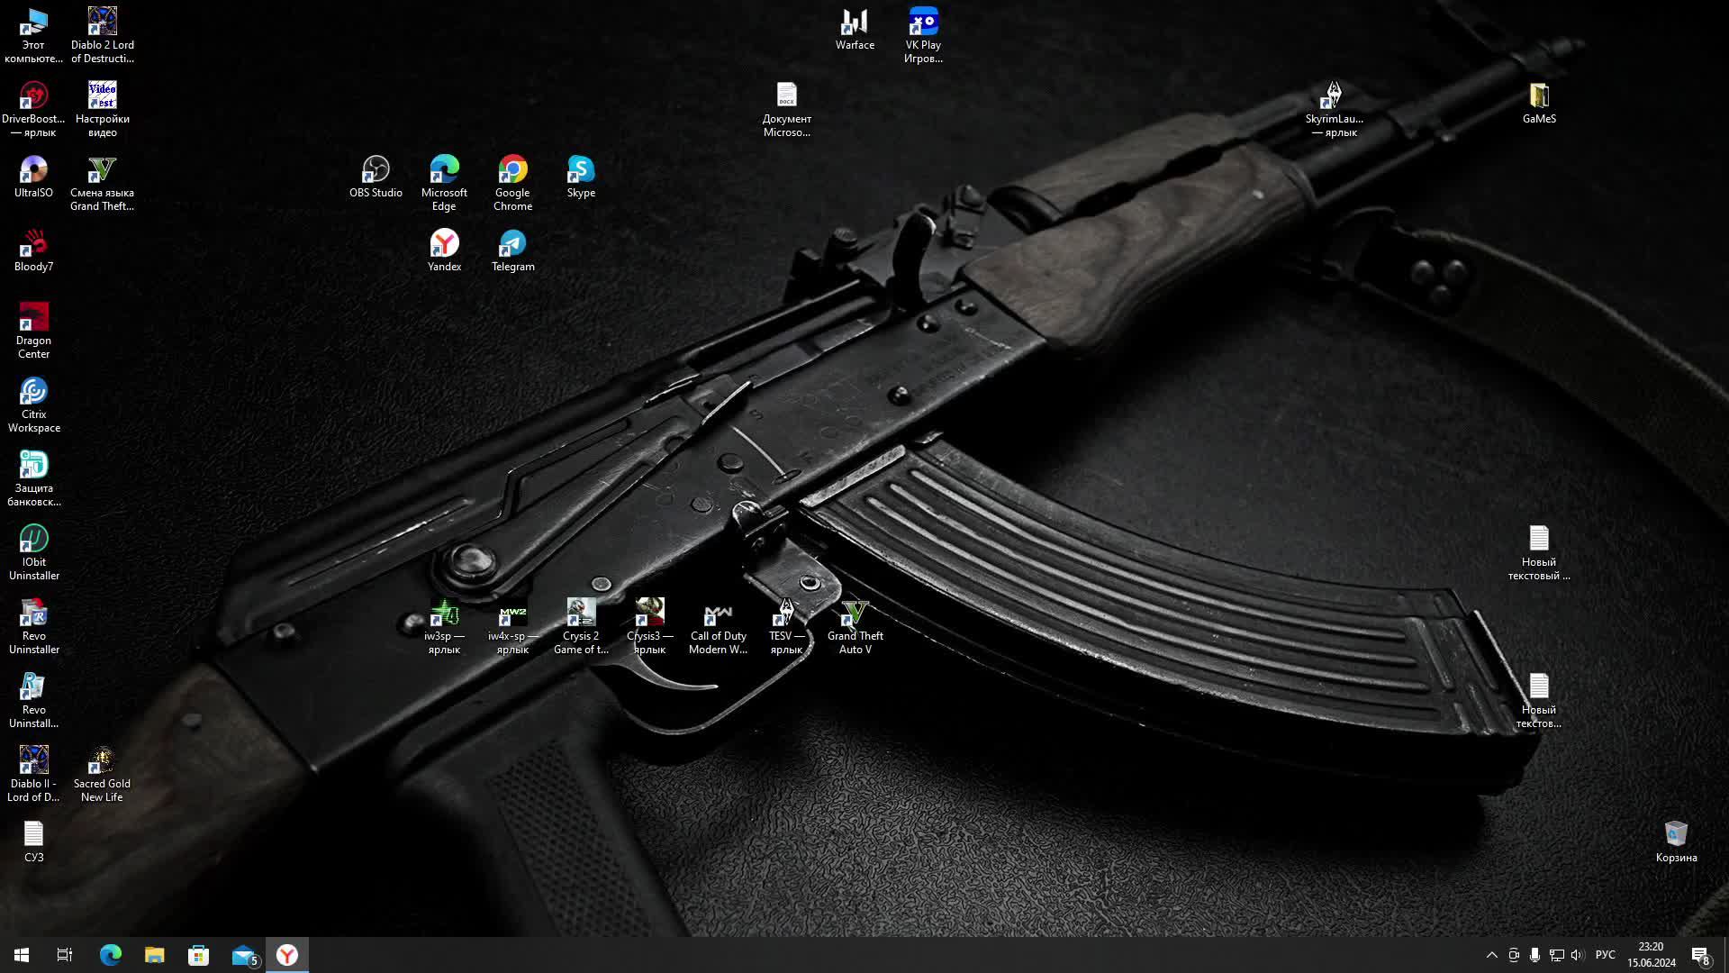Screen dimensions: 1729x973
Task: Open network status in the tray
Action: click(x=1556, y=955)
